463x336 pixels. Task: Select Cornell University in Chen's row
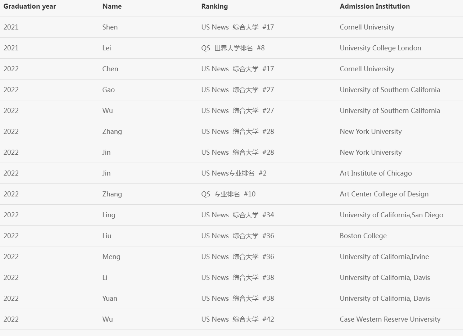(x=367, y=69)
